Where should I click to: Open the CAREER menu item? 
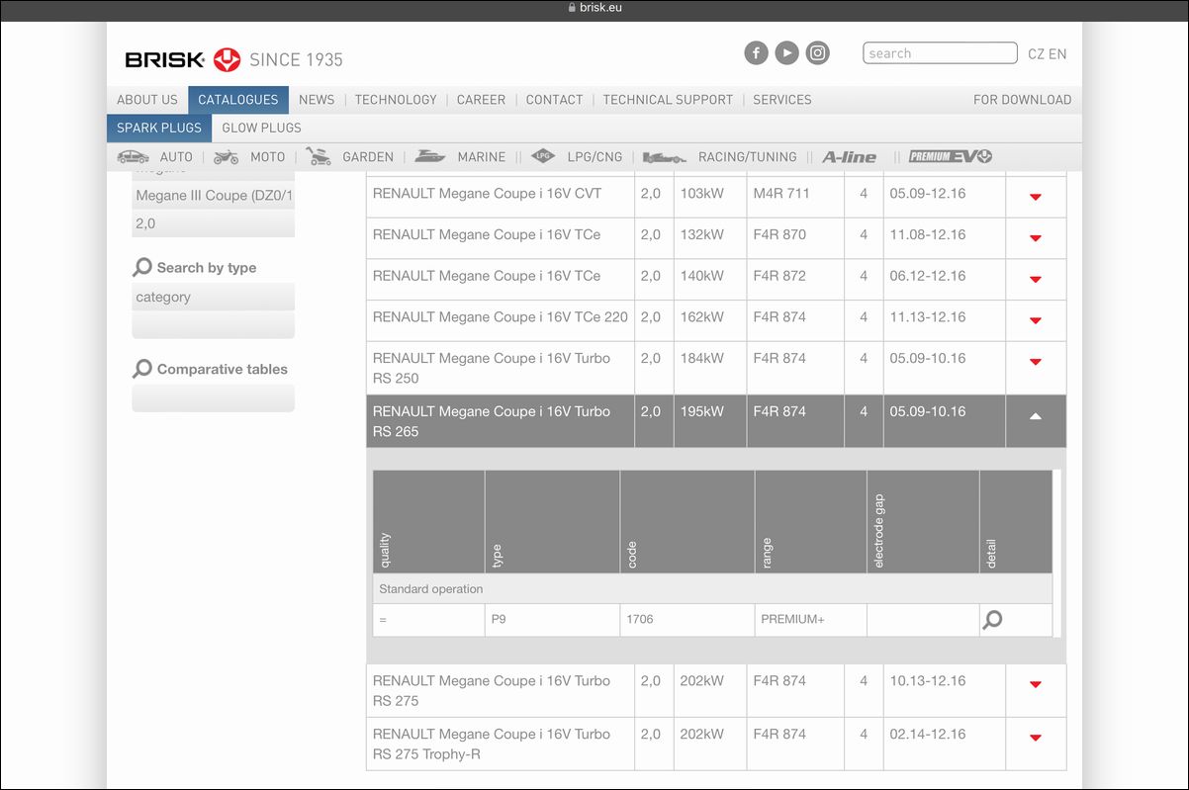click(481, 100)
